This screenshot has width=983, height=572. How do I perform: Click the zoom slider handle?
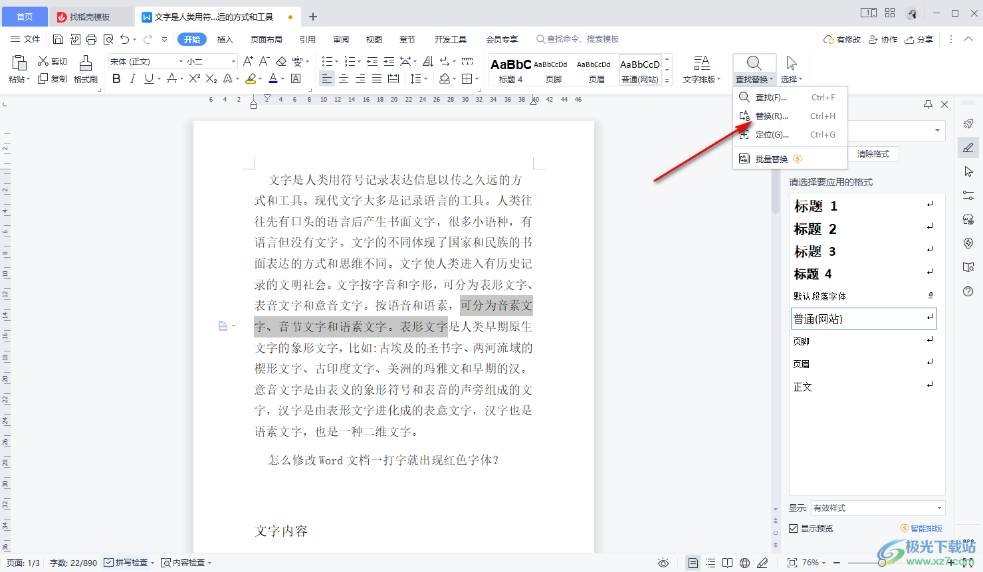pos(881,563)
